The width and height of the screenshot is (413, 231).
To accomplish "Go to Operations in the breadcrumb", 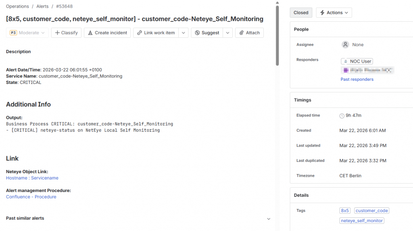I will [17, 6].
